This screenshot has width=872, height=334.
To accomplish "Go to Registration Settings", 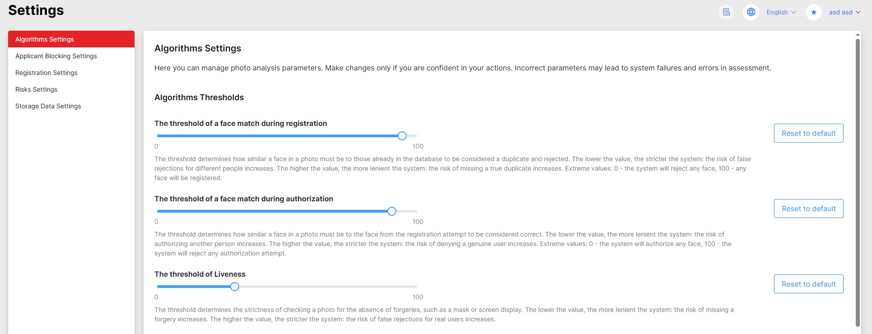I will 46,73.
